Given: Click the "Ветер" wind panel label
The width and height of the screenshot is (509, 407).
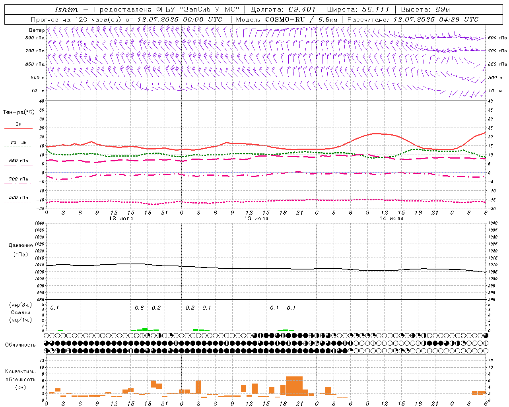Looking at the screenshot, I should [37, 30].
